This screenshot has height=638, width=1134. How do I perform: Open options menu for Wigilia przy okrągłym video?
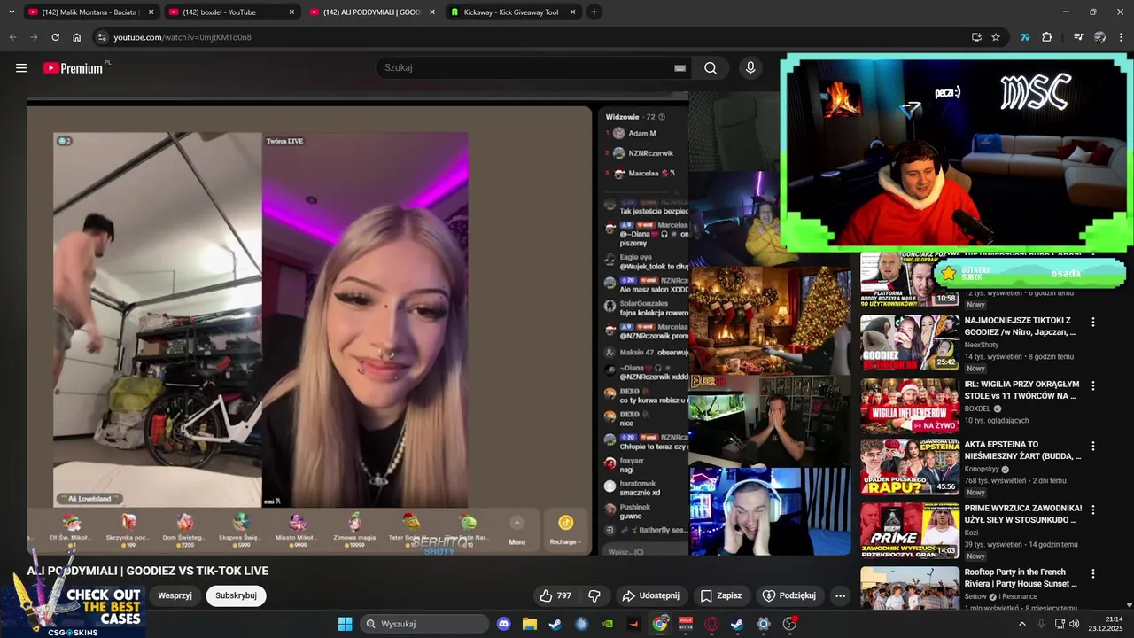tap(1092, 386)
